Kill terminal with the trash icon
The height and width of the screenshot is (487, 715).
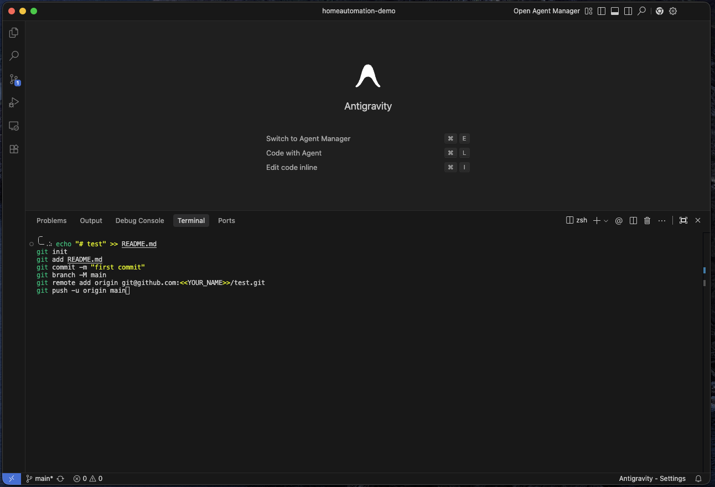coord(647,220)
